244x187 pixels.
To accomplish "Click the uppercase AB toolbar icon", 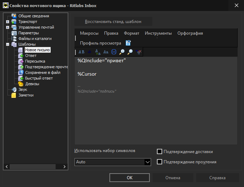I will [81, 52].
